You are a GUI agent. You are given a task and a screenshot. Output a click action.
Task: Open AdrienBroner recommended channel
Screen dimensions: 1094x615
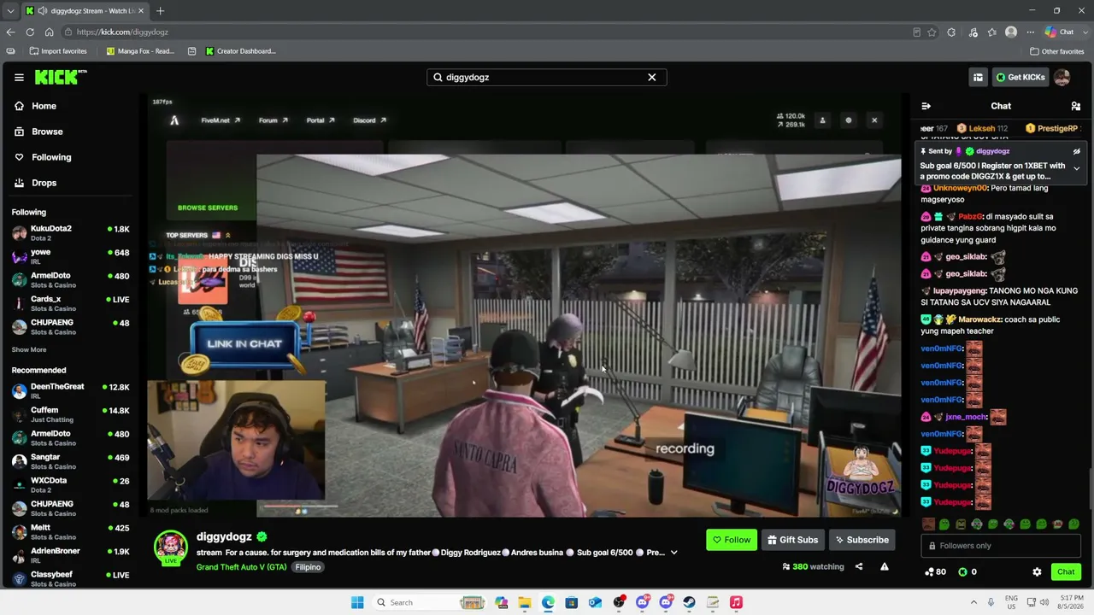pos(70,555)
